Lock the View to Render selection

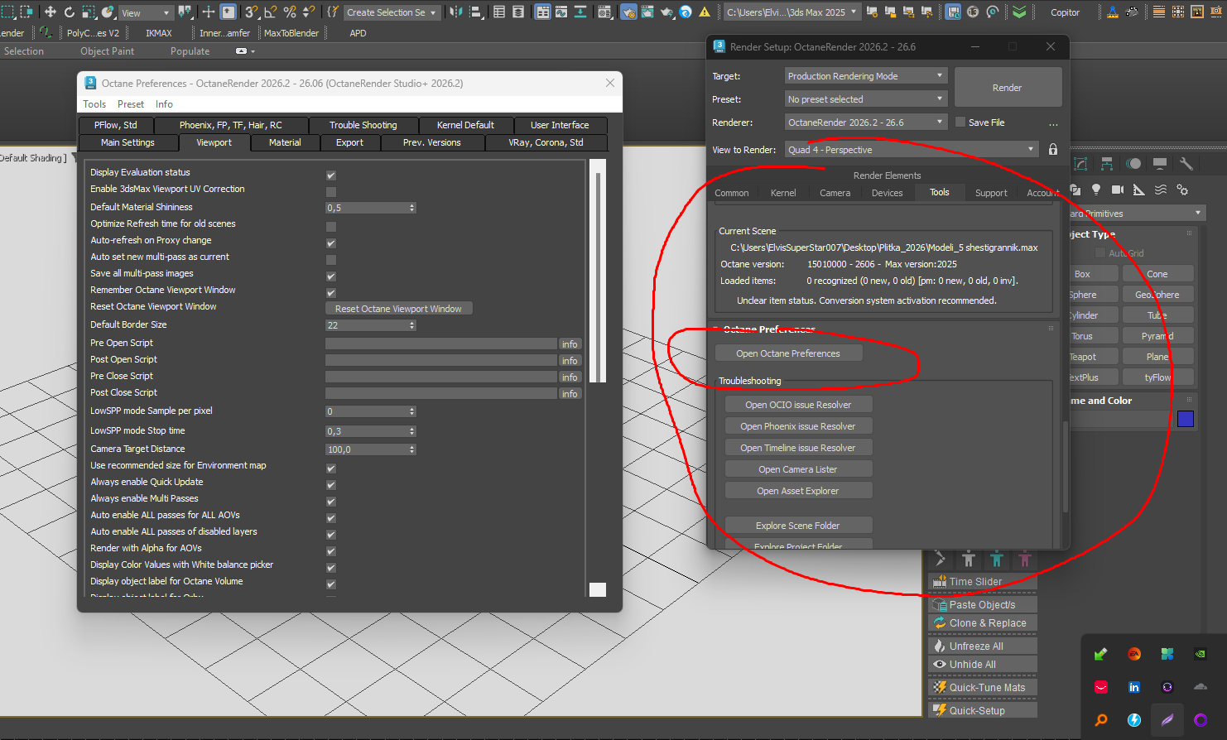coord(1053,150)
